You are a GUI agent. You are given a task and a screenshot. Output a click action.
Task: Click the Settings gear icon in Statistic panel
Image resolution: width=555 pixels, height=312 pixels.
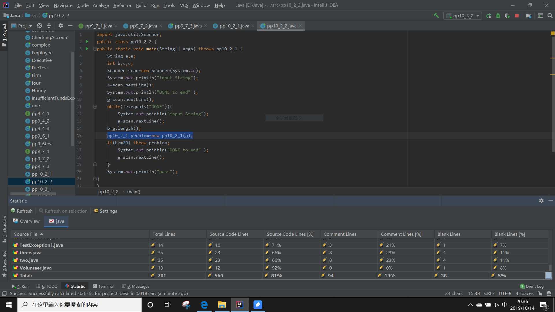[x=541, y=201]
